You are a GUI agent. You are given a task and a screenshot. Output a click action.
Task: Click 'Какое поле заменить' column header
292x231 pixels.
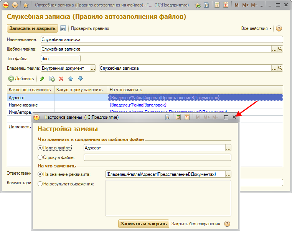[x=31, y=90]
